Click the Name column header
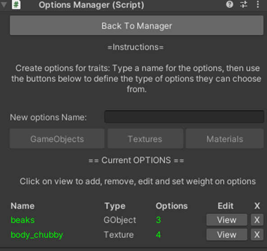267x251 pixels. pos(23,206)
